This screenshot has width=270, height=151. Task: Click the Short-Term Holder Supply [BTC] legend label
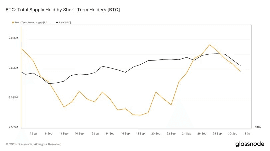point(32,23)
